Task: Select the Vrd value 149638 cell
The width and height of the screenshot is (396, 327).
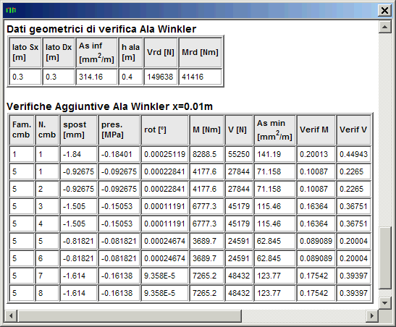Action: (161, 77)
